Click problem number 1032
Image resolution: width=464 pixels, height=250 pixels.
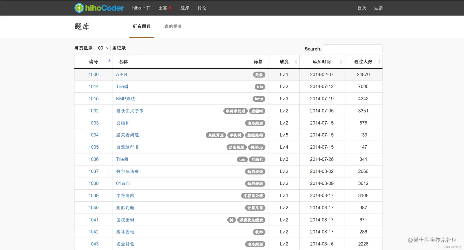point(94,111)
